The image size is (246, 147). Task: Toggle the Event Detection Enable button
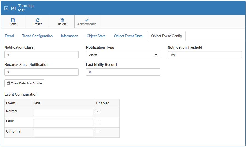coord(24,83)
